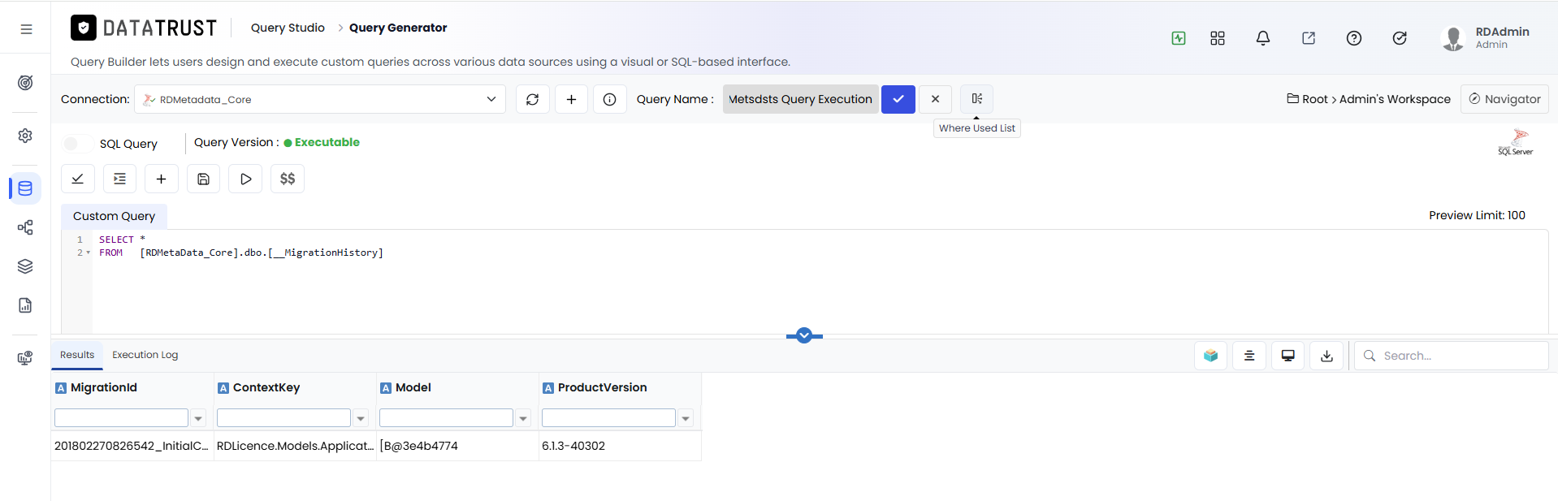This screenshot has height=501, width=1558.
Task: Open the Navigator panel
Action: tap(1504, 99)
